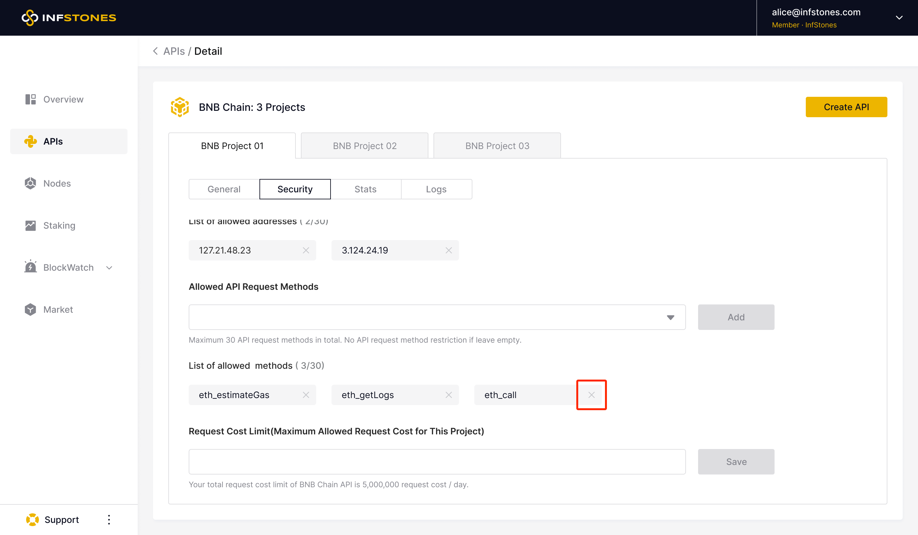The image size is (918, 535).
Task: Click the 'Detail' breadcrumb text
Action: click(208, 51)
